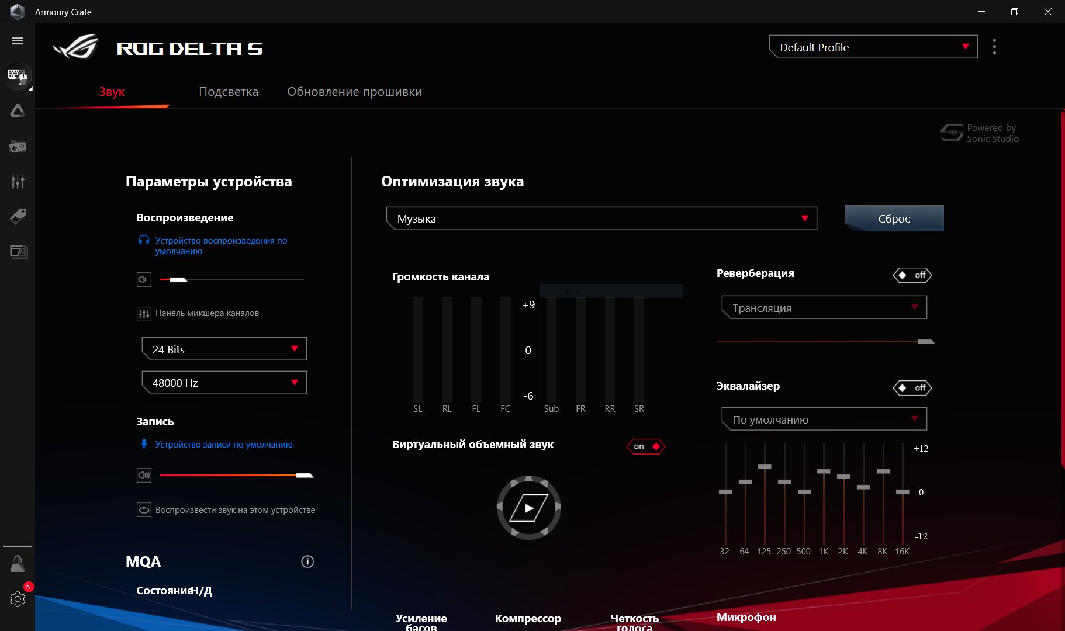Viewport: 1065px width, 631px height.
Task: Open the Settings gear icon
Action: [x=18, y=599]
